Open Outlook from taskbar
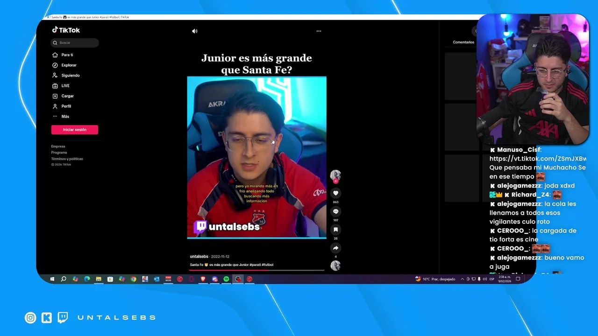 coord(157,279)
